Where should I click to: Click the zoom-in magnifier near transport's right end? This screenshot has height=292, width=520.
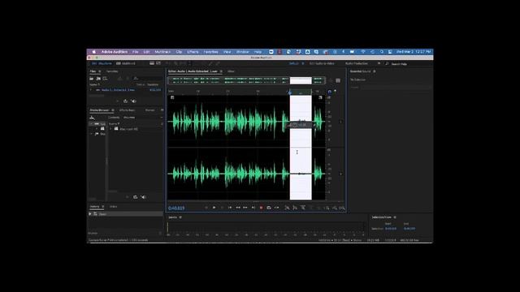click(x=327, y=208)
